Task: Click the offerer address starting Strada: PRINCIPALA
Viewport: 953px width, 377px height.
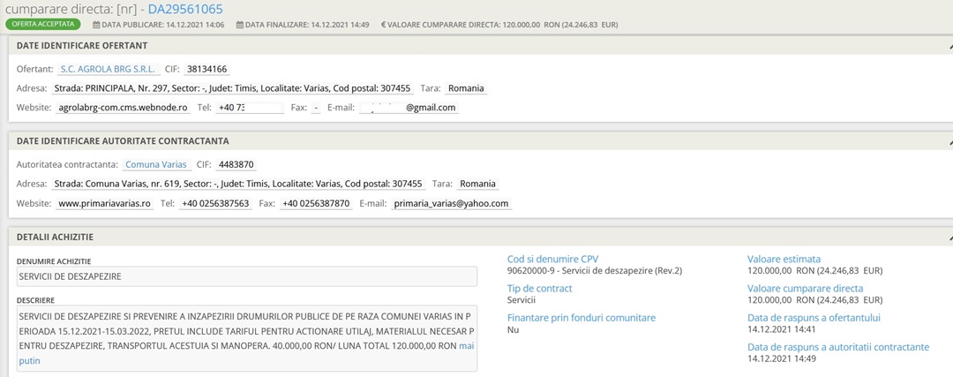Action: (233, 88)
